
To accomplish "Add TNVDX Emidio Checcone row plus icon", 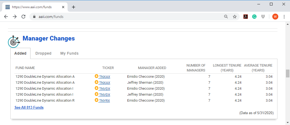I will pos(96,88).
